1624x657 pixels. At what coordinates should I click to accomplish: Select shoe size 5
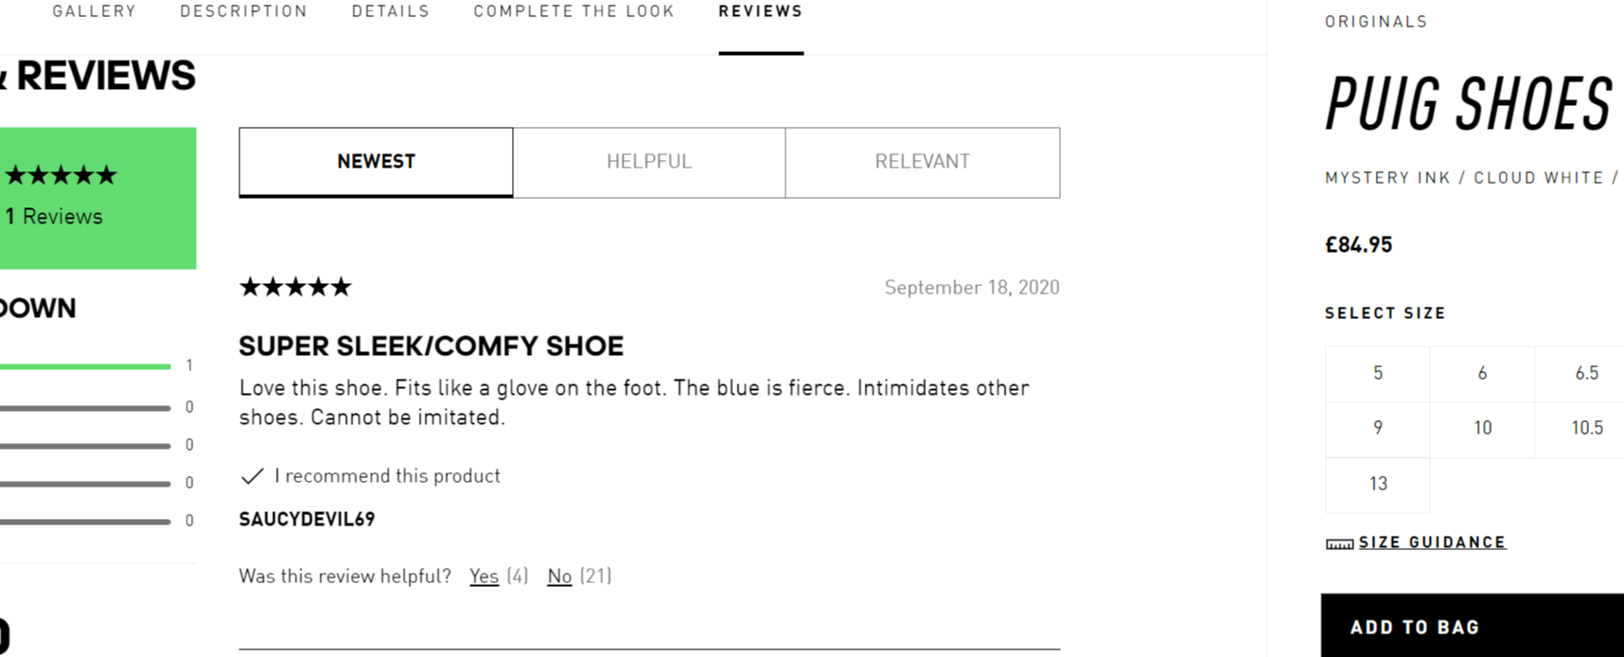click(x=1377, y=373)
